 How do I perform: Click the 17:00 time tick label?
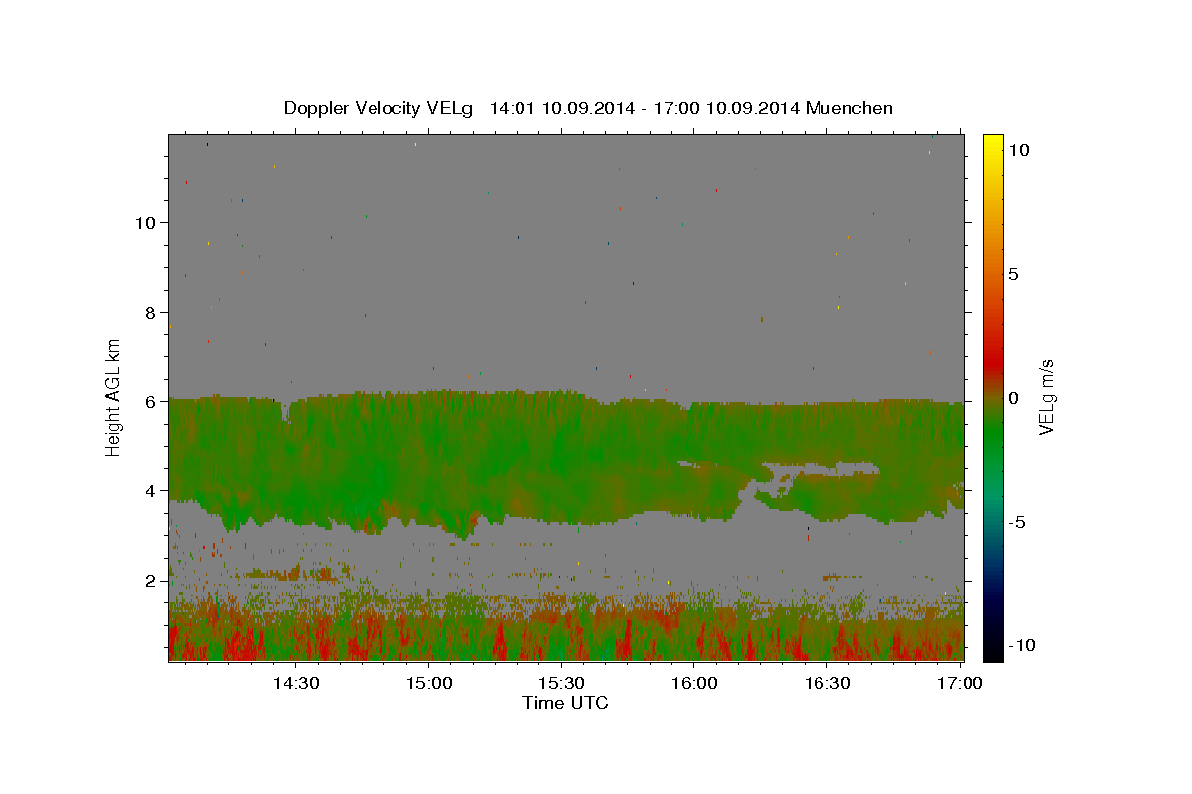click(x=960, y=683)
